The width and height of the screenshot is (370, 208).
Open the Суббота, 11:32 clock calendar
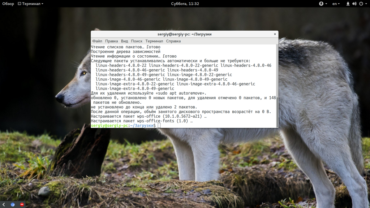185,4
